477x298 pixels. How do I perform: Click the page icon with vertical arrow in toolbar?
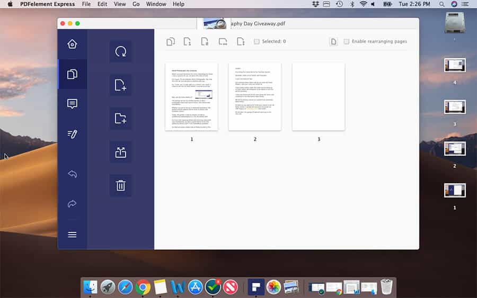pos(241,41)
